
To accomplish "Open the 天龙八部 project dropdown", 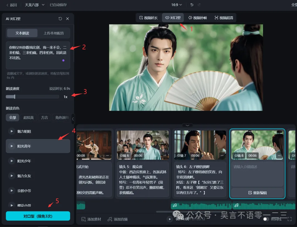I will pyautogui.click(x=34, y=5).
